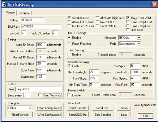Enable the 300 baud checkbox
The image size is (158, 122).
tap(128, 30)
